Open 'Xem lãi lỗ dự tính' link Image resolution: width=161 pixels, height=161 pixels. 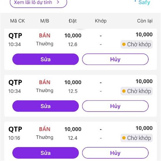tap(35, 3)
